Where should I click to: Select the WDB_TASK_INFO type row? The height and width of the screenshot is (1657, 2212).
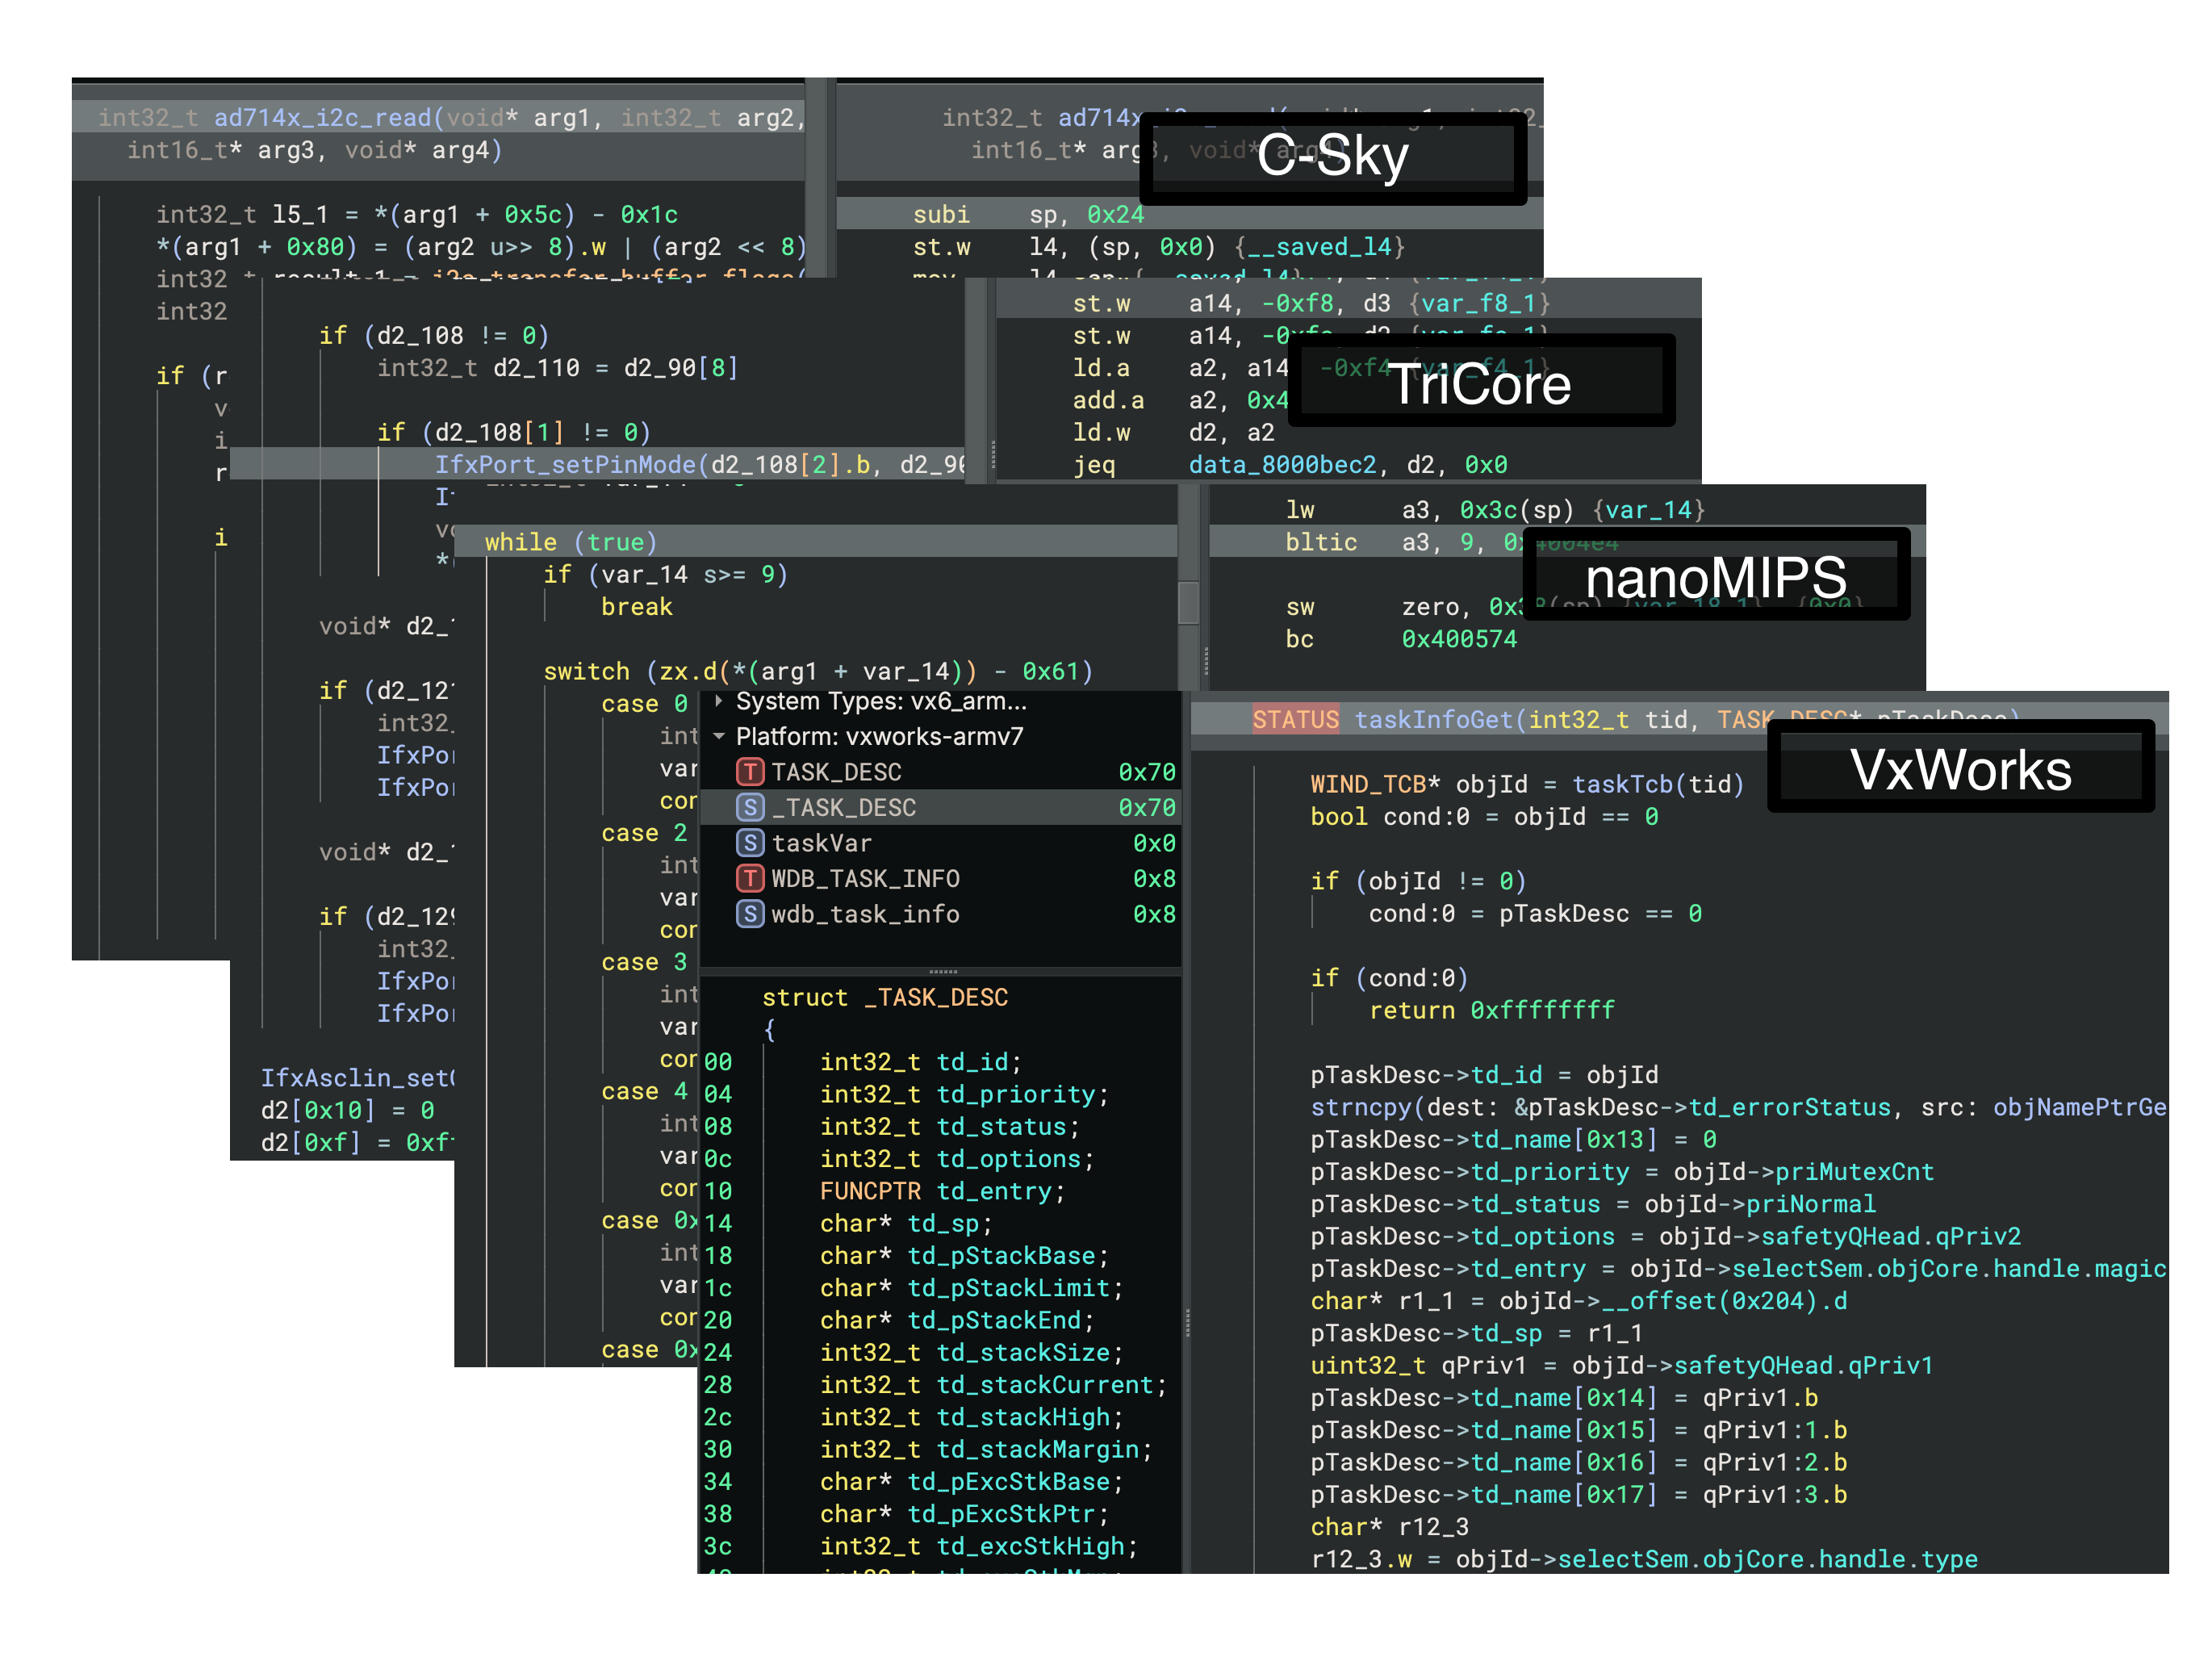click(941, 878)
